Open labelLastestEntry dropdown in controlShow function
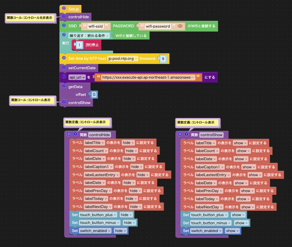 coord(213,175)
